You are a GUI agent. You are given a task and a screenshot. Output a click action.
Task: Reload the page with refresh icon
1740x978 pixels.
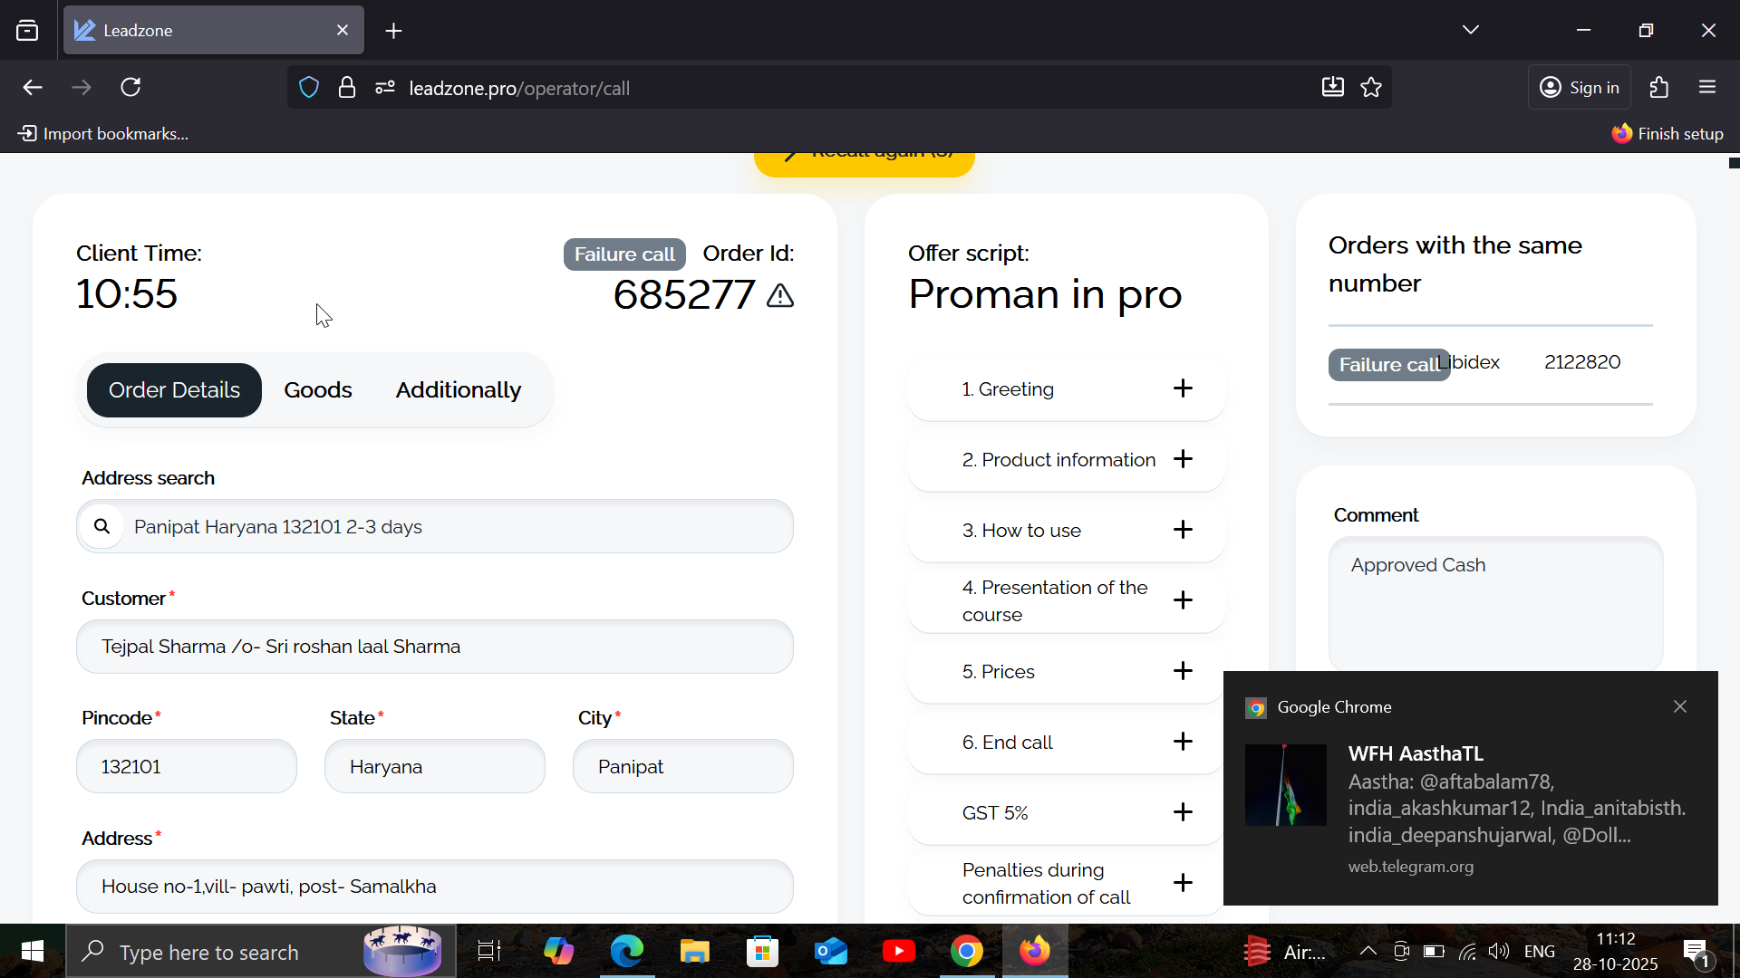pyautogui.click(x=131, y=88)
